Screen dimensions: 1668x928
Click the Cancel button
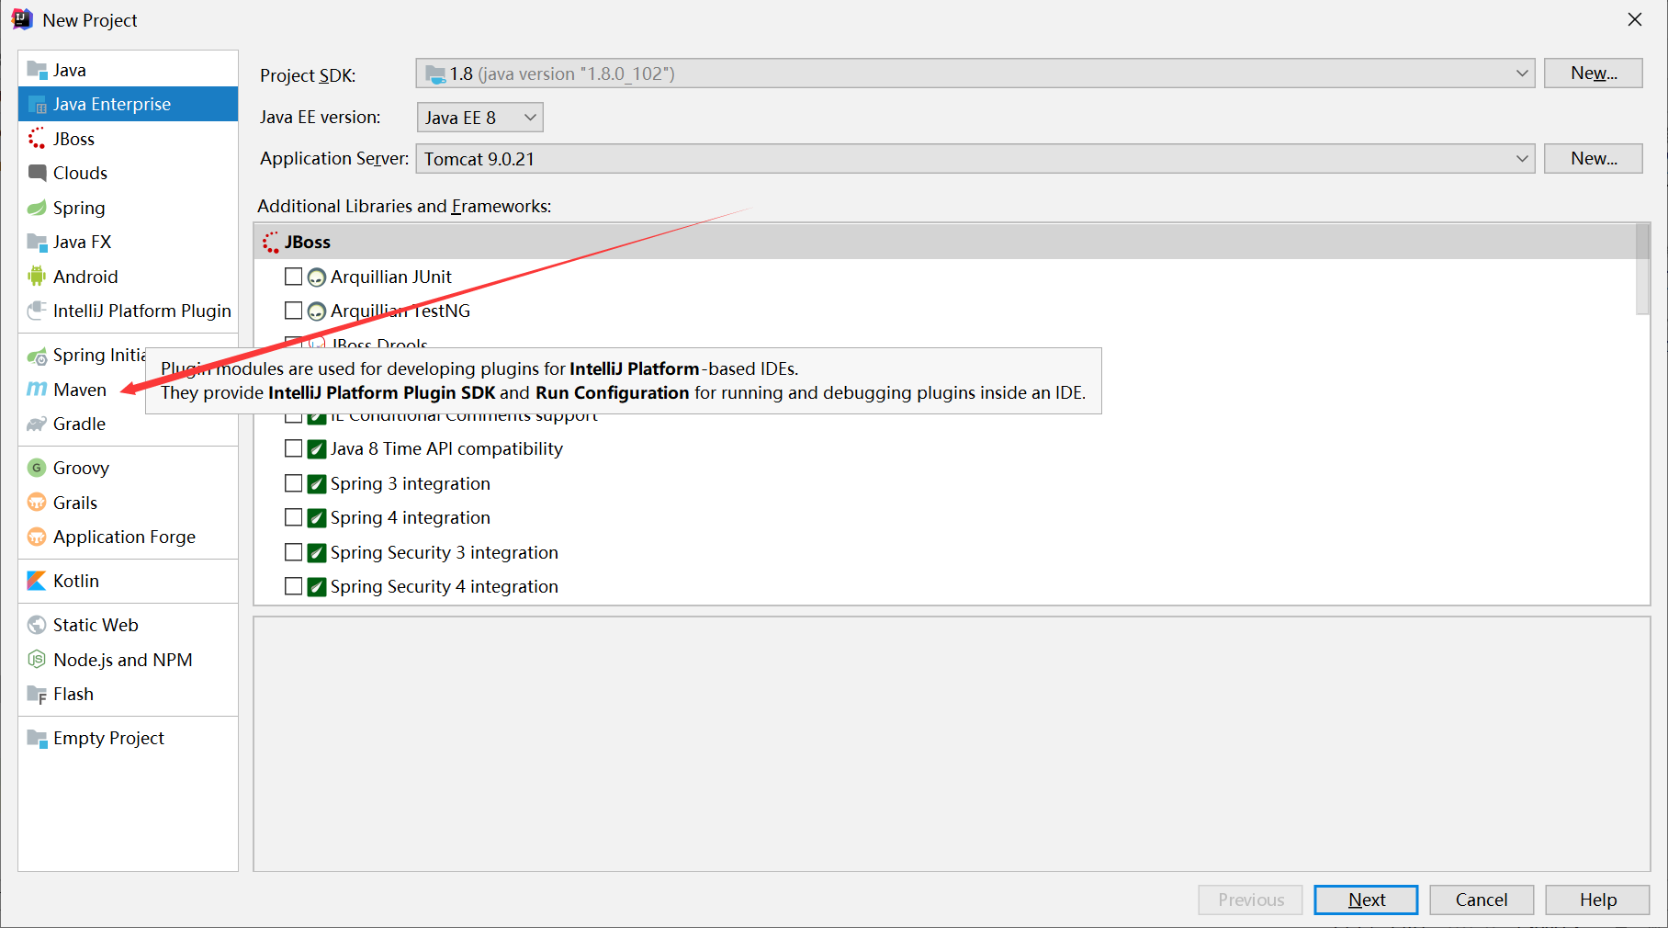pos(1482,900)
